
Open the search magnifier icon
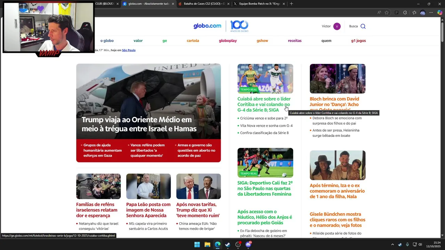(363, 26)
